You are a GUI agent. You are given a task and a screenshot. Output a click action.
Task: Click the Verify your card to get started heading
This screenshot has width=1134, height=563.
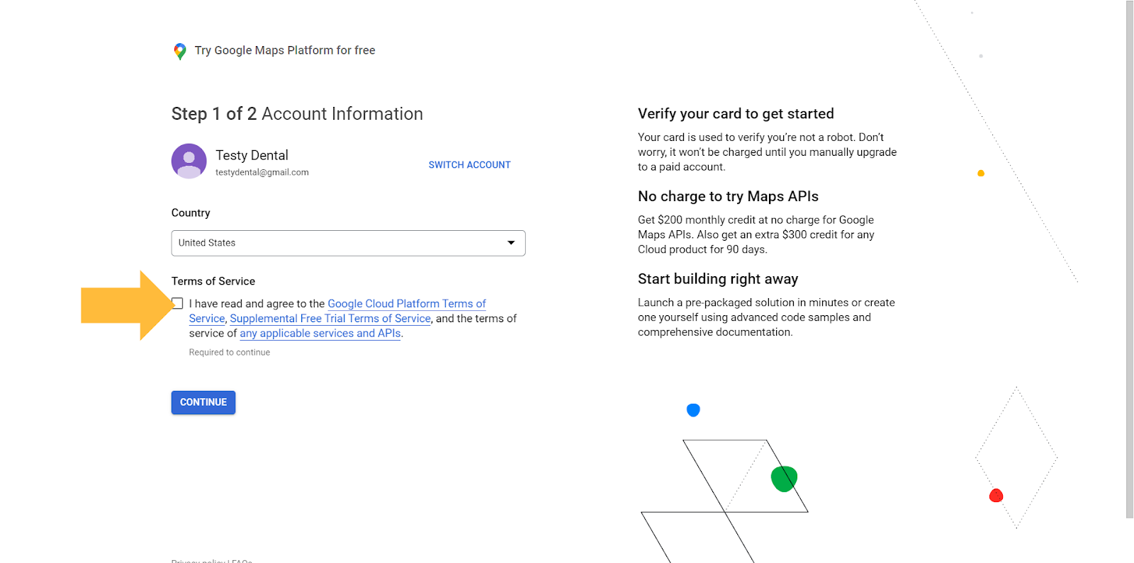click(x=736, y=114)
